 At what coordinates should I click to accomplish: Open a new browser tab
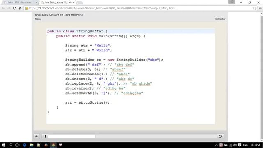[80, 2]
